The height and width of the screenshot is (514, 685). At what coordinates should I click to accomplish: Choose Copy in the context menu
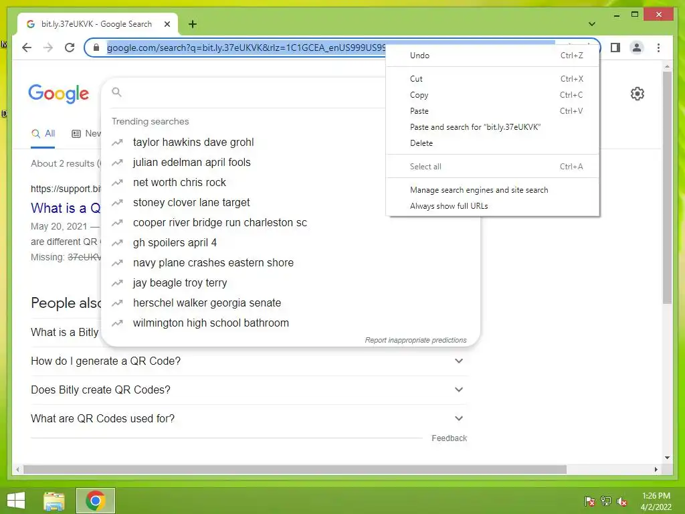tap(493, 95)
